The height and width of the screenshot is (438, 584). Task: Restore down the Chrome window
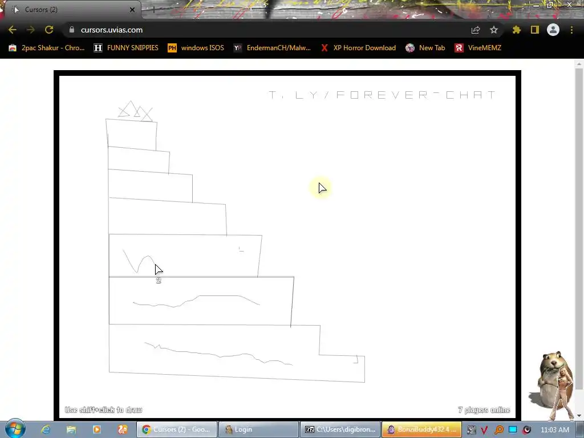point(550,5)
